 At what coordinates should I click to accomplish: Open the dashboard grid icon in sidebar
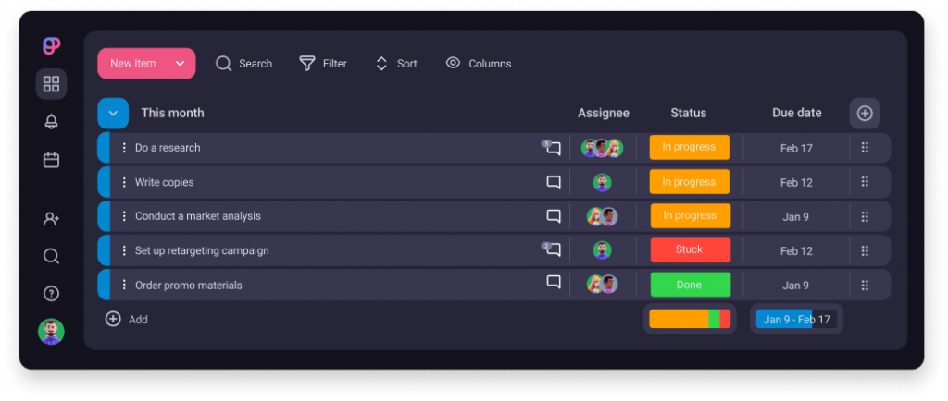51,84
